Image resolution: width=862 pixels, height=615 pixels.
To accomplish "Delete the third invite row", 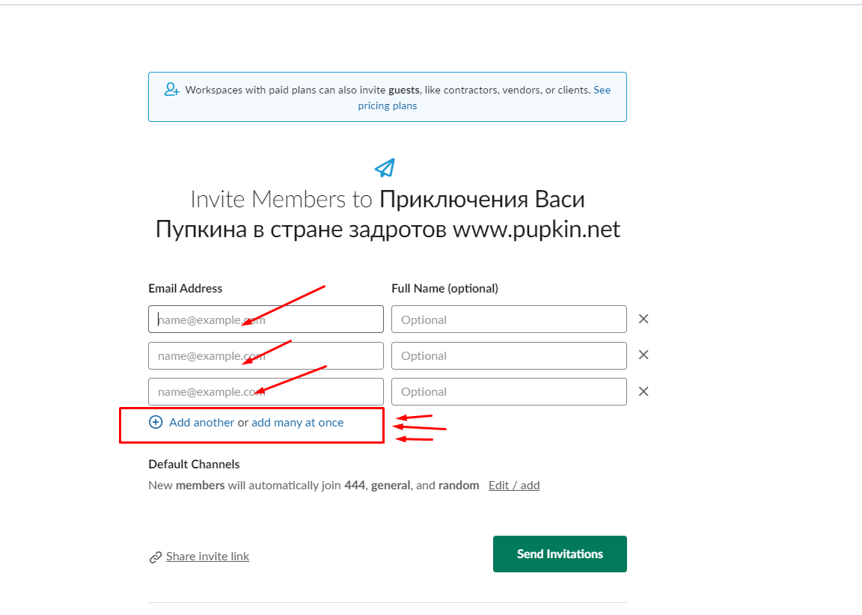I will point(644,391).
